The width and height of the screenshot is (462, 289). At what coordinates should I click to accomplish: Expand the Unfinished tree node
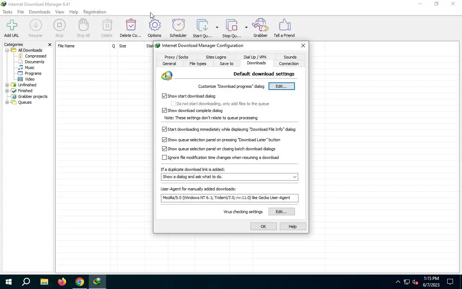click(7, 85)
